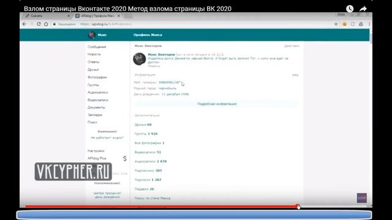Open Поиск in the left menu
392x220 pixels.
coord(92,122)
